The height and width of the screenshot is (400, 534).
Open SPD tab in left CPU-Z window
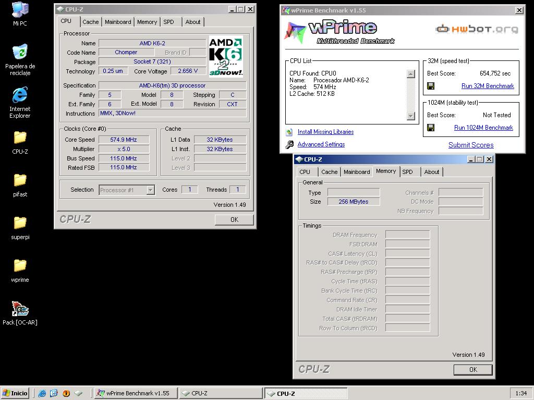171,22
